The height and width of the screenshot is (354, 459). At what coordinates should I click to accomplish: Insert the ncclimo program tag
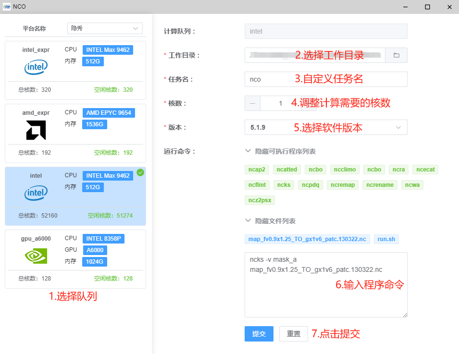[x=345, y=170]
